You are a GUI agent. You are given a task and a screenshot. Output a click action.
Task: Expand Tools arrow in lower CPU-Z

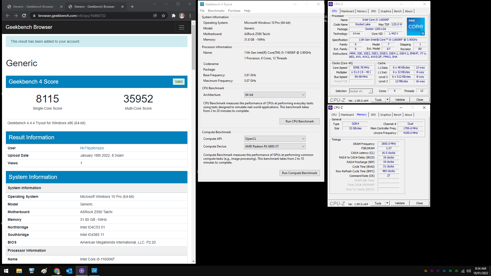coord(387,203)
